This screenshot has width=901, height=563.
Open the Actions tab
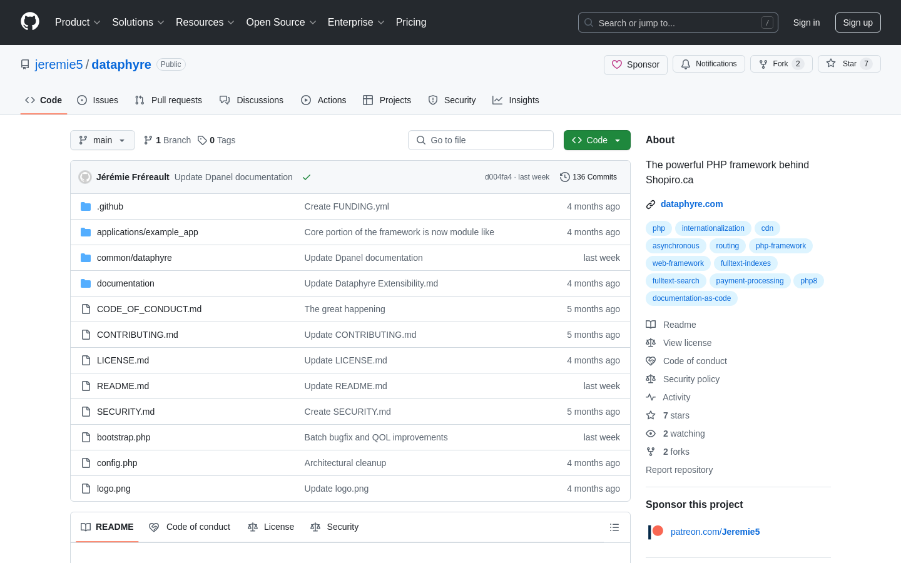pyautogui.click(x=323, y=100)
